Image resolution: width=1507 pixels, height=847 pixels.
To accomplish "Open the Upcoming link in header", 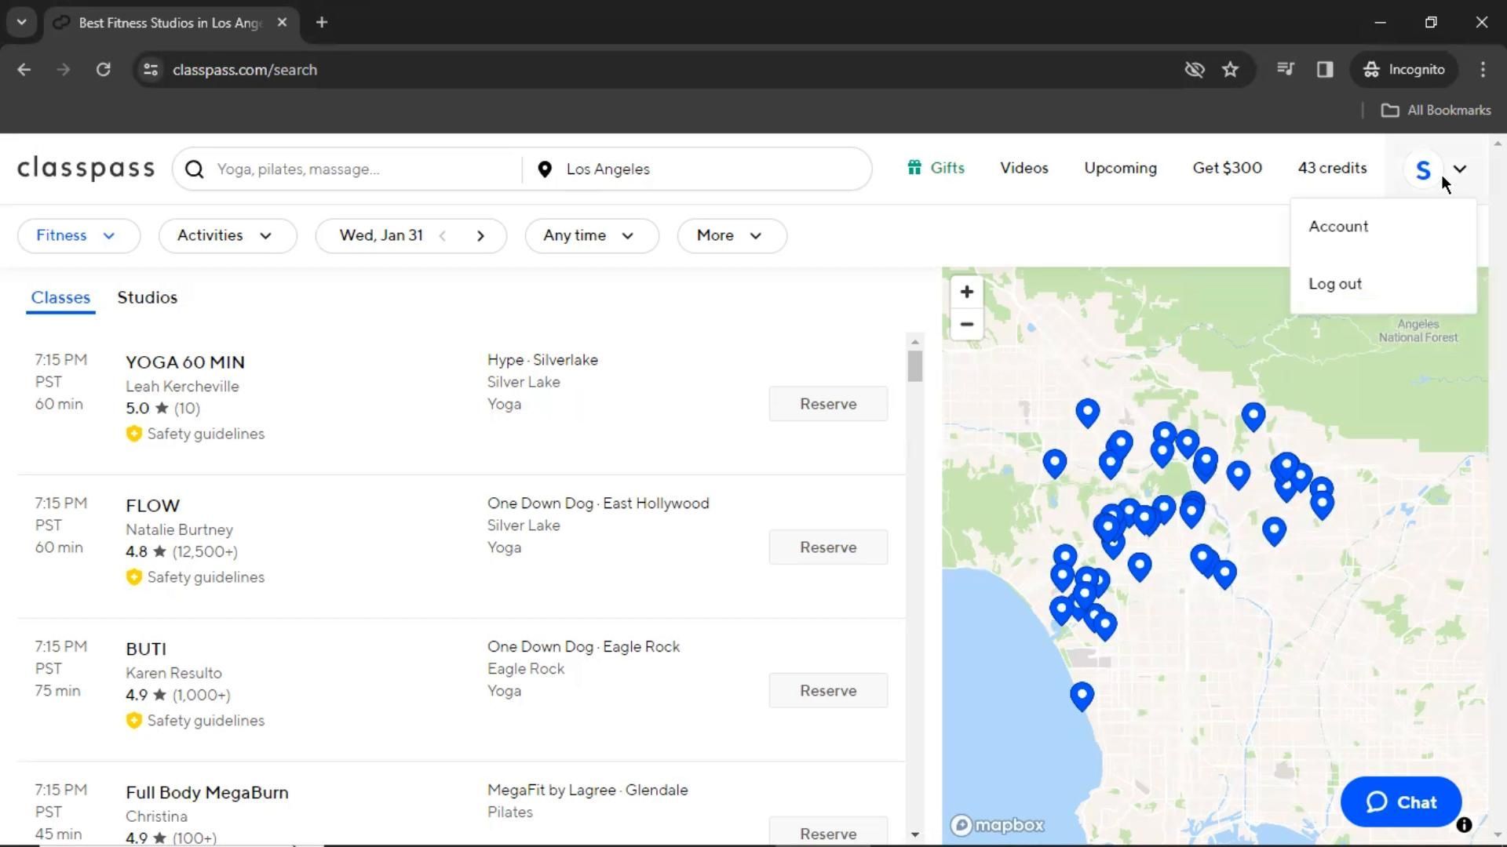I will [1120, 168].
